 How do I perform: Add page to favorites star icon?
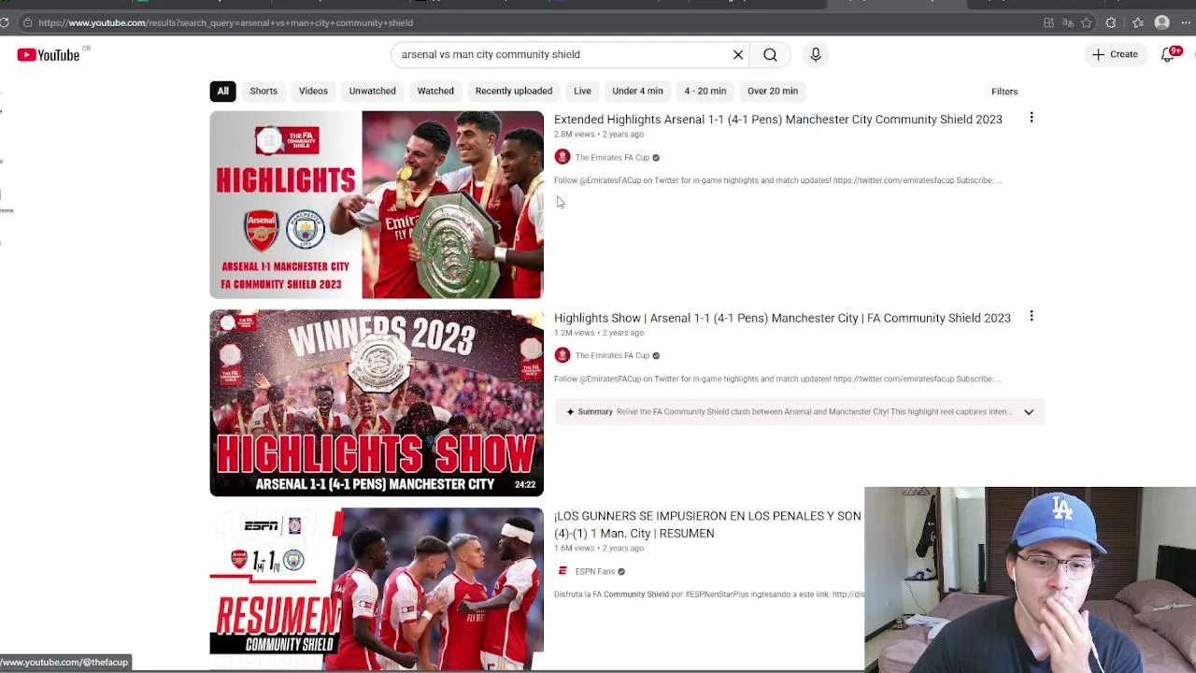(x=1087, y=22)
